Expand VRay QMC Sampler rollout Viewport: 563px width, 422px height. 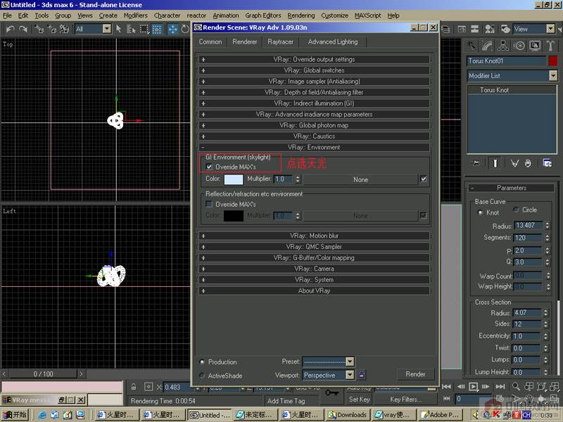coord(314,247)
